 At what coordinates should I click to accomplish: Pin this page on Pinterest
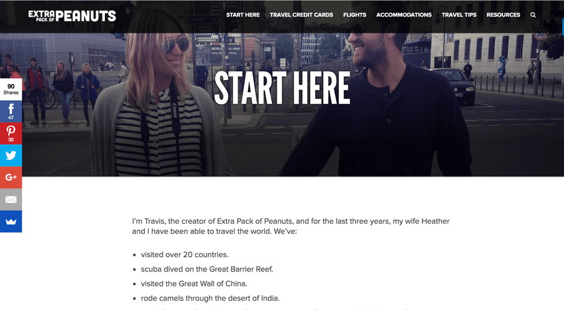11,133
